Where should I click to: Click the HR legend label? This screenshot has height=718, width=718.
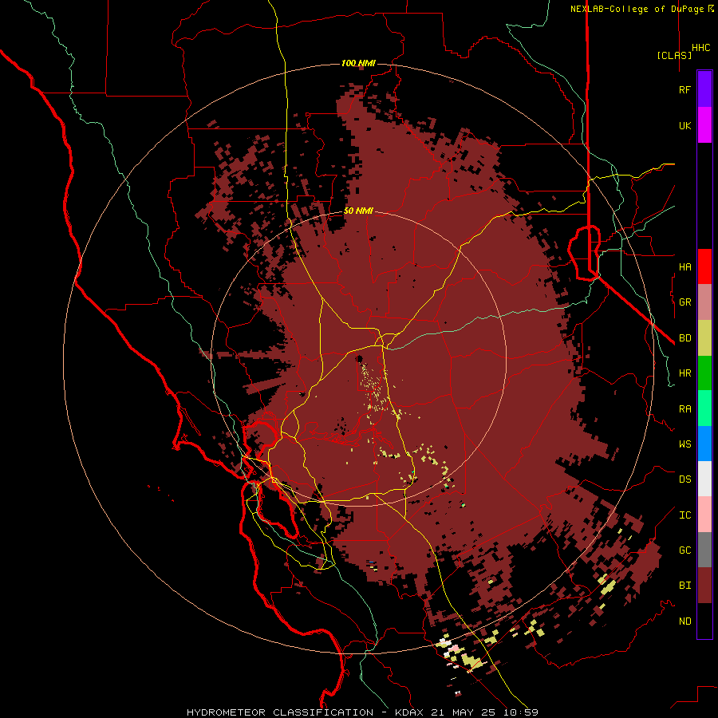pyautogui.click(x=684, y=373)
